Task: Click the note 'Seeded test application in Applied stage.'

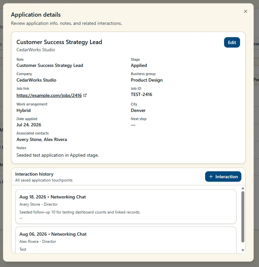Action: [x=57, y=155]
